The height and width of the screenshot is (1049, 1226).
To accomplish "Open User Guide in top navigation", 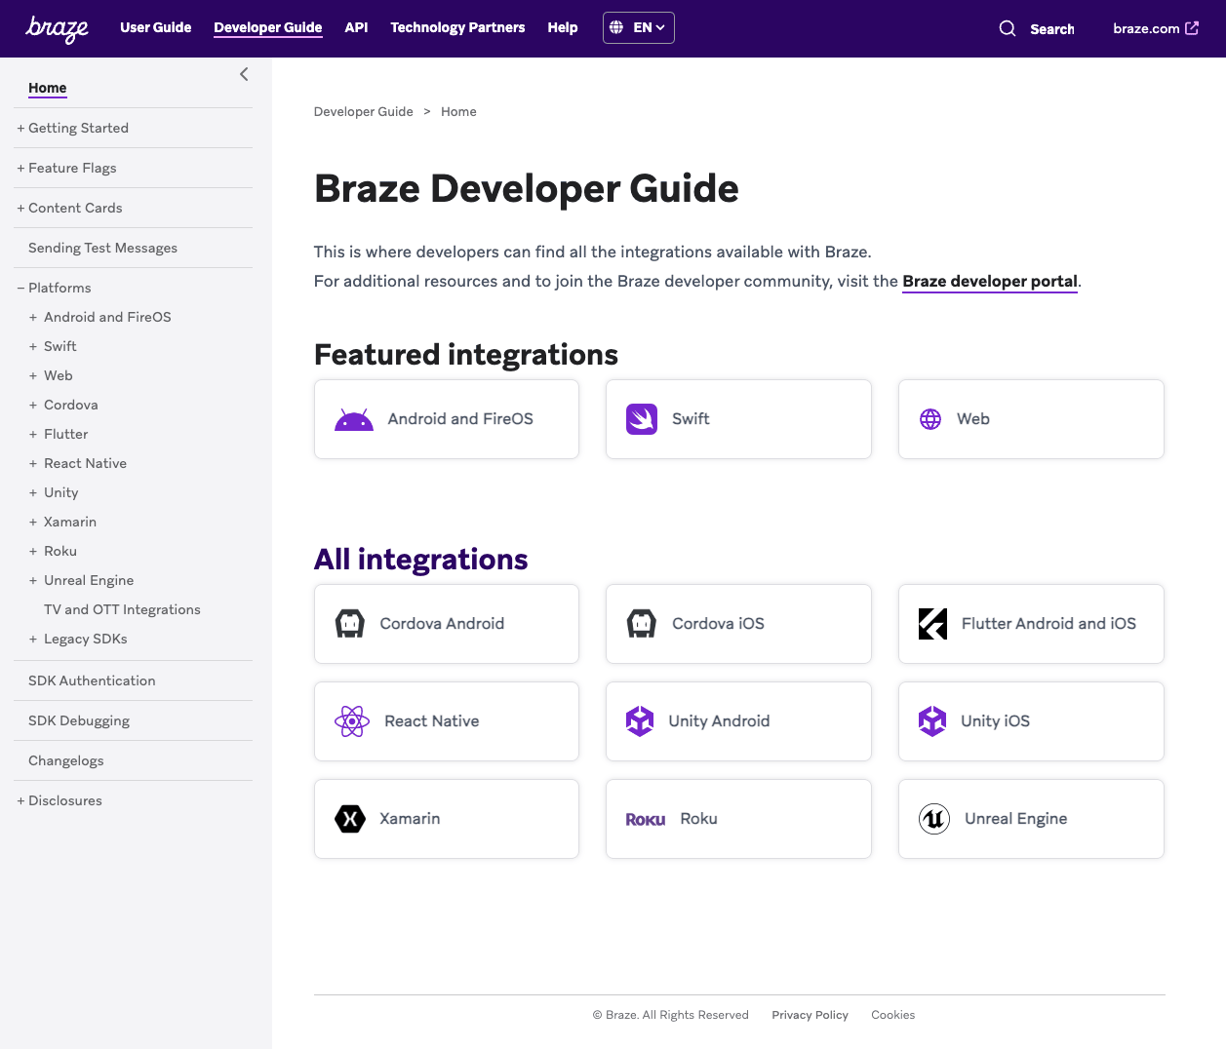I will coord(156,27).
